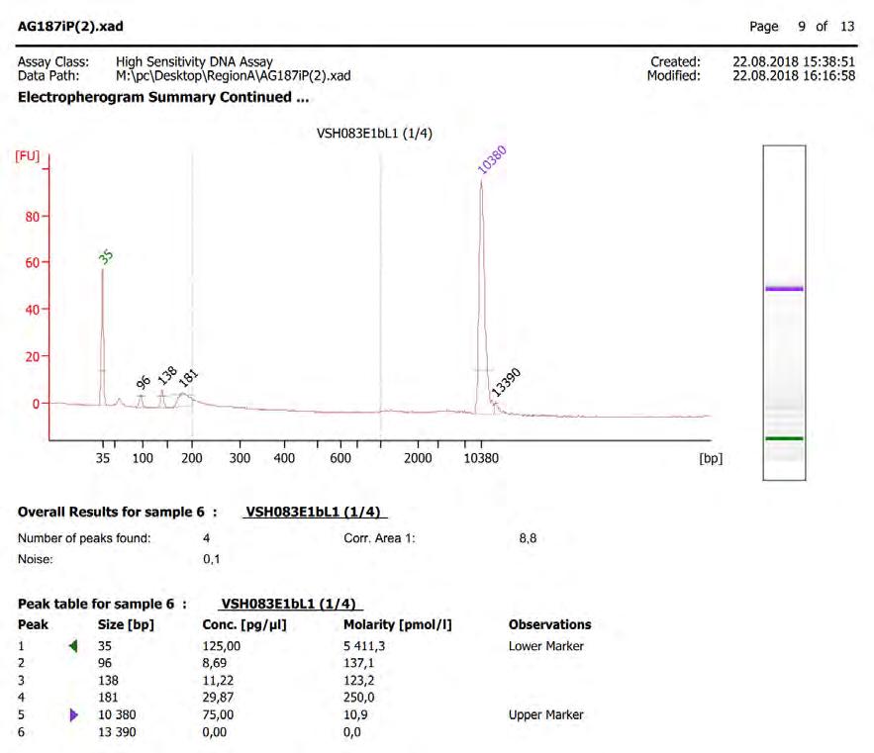Click Electropherogram Summary Continued heading
The image size is (874, 753).
tap(163, 97)
